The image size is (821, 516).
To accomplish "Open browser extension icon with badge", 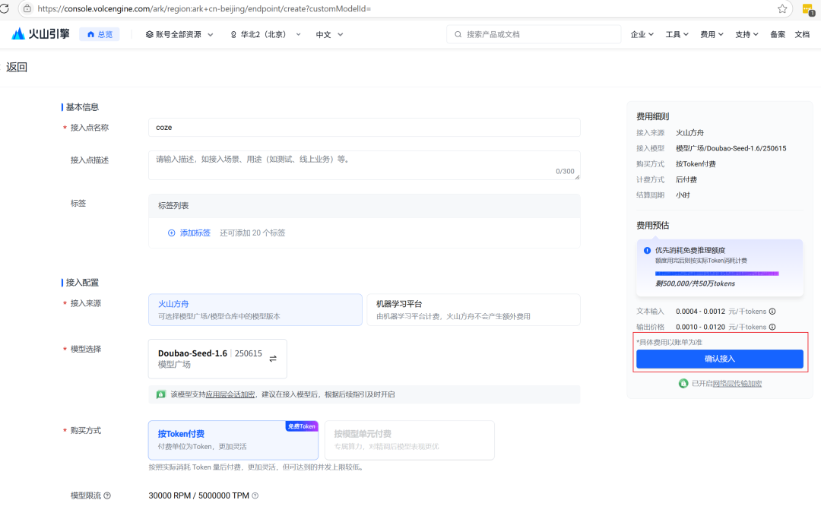I will 808,9.
